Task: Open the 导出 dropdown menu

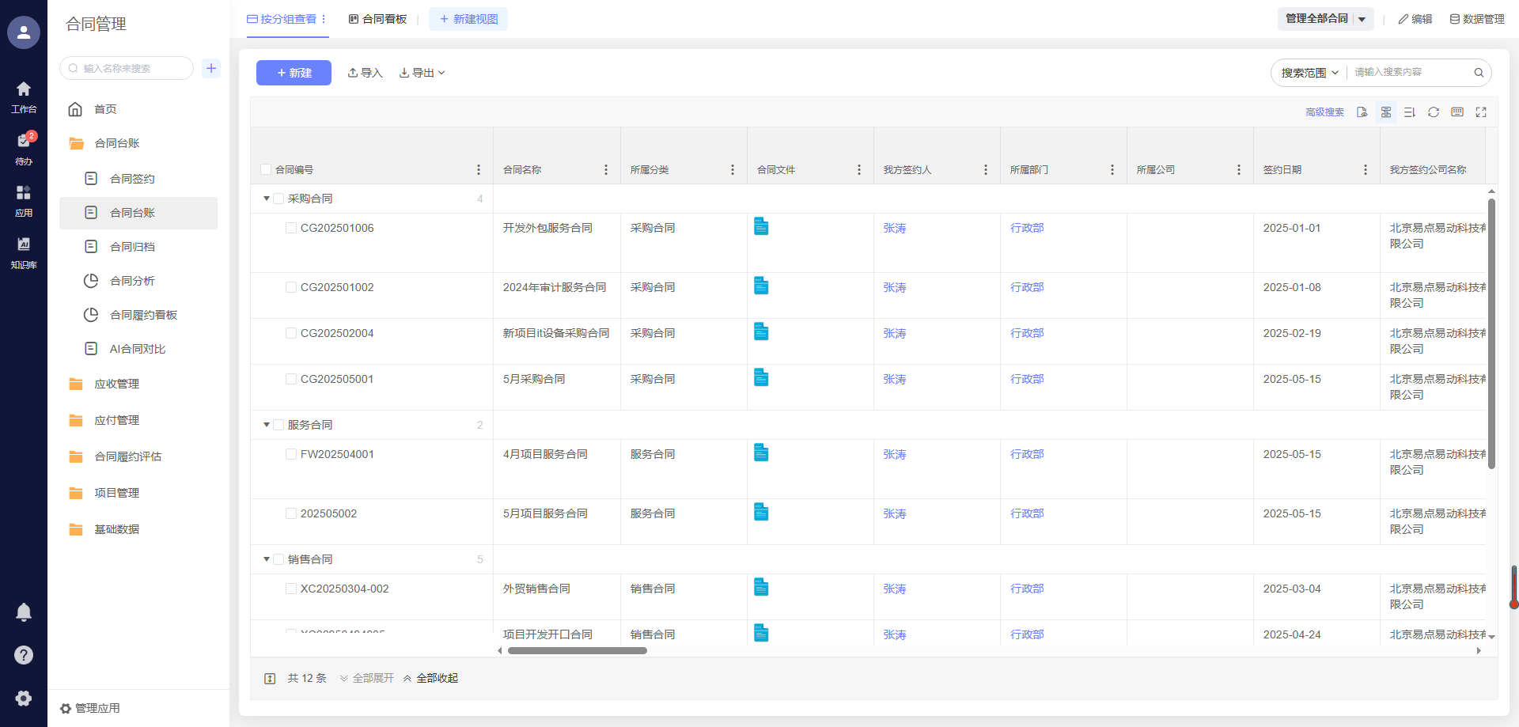Action: coord(422,73)
